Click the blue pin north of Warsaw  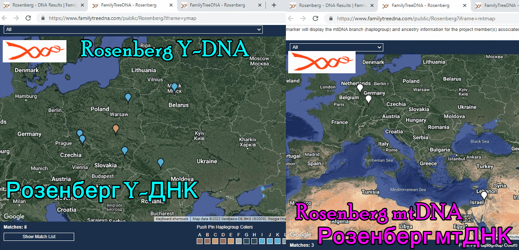pyautogui.click(x=128, y=99)
